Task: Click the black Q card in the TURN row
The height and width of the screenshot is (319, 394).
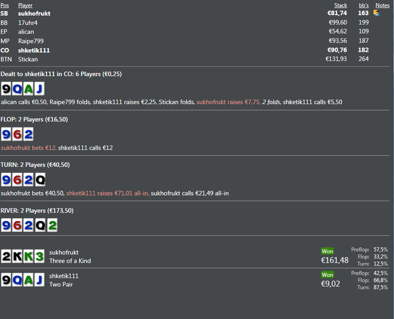Action: (x=39, y=180)
